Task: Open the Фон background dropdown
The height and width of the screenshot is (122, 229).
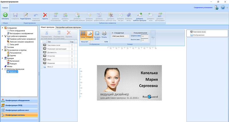Action: click(153, 38)
